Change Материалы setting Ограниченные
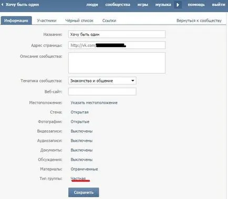The image size is (228, 199). [x=84, y=169]
